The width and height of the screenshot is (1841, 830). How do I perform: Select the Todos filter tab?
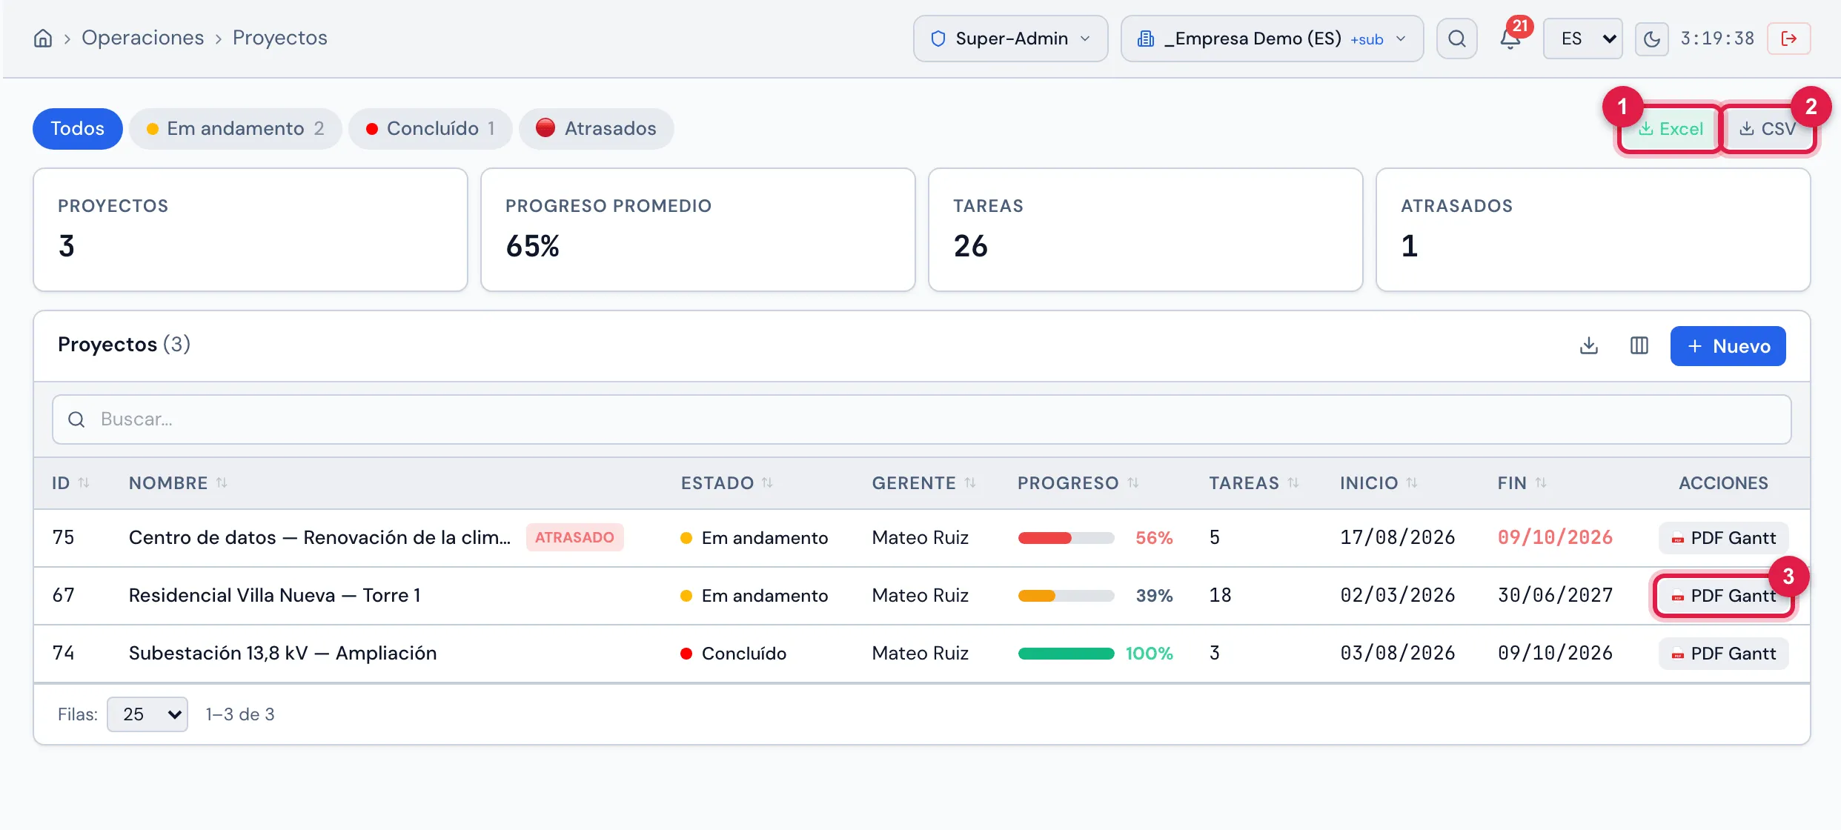point(77,129)
